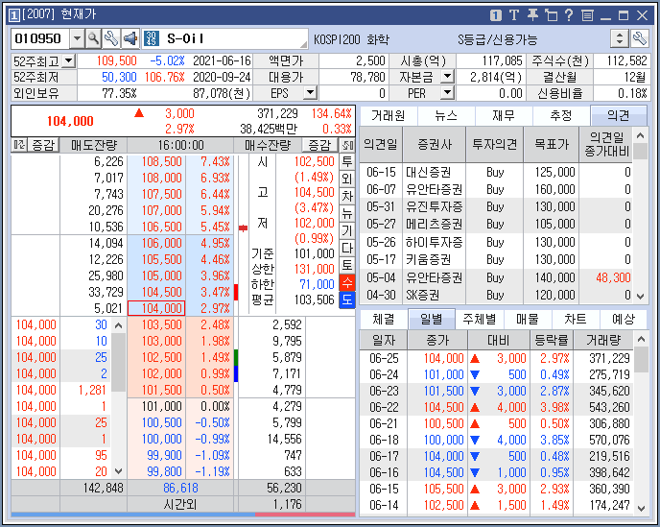660x527 pixels.
Task: Open the stock search magnifier icon
Action: [x=93, y=38]
